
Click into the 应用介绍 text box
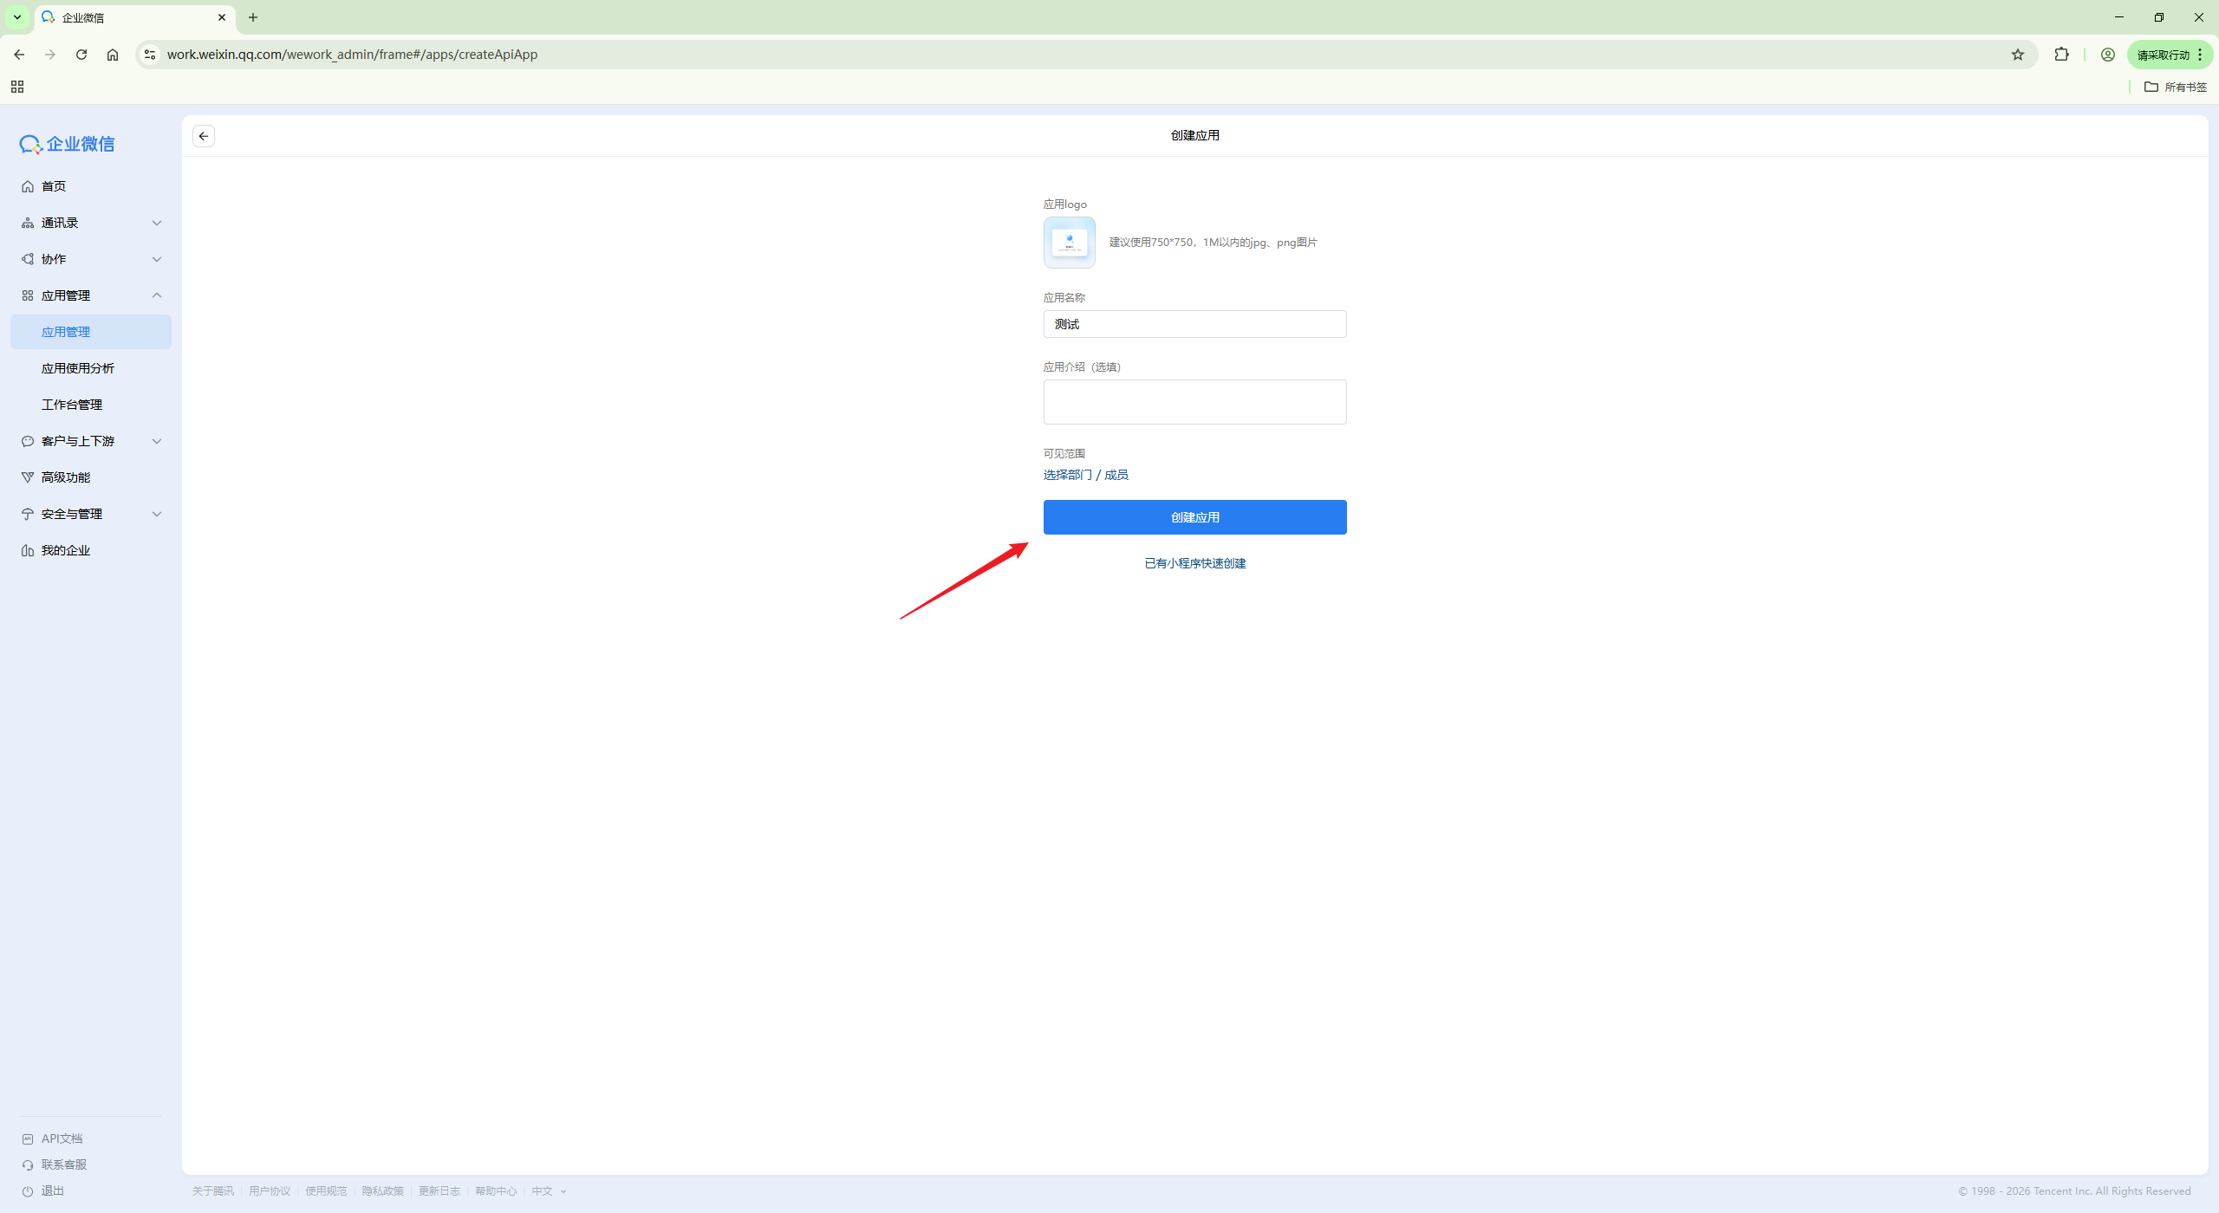pos(1194,402)
